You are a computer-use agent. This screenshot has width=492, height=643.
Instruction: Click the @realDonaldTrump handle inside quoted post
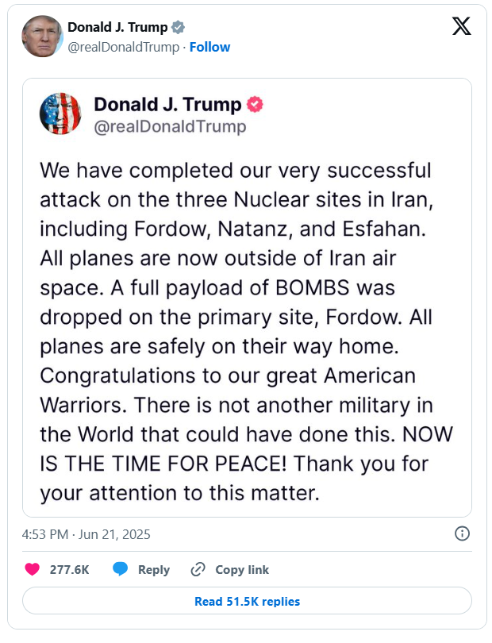tap(170, 126)
